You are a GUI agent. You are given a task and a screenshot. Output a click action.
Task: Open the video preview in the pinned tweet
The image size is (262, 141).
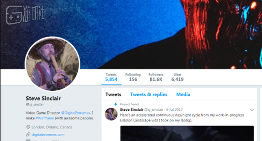(x=187, y=133)
